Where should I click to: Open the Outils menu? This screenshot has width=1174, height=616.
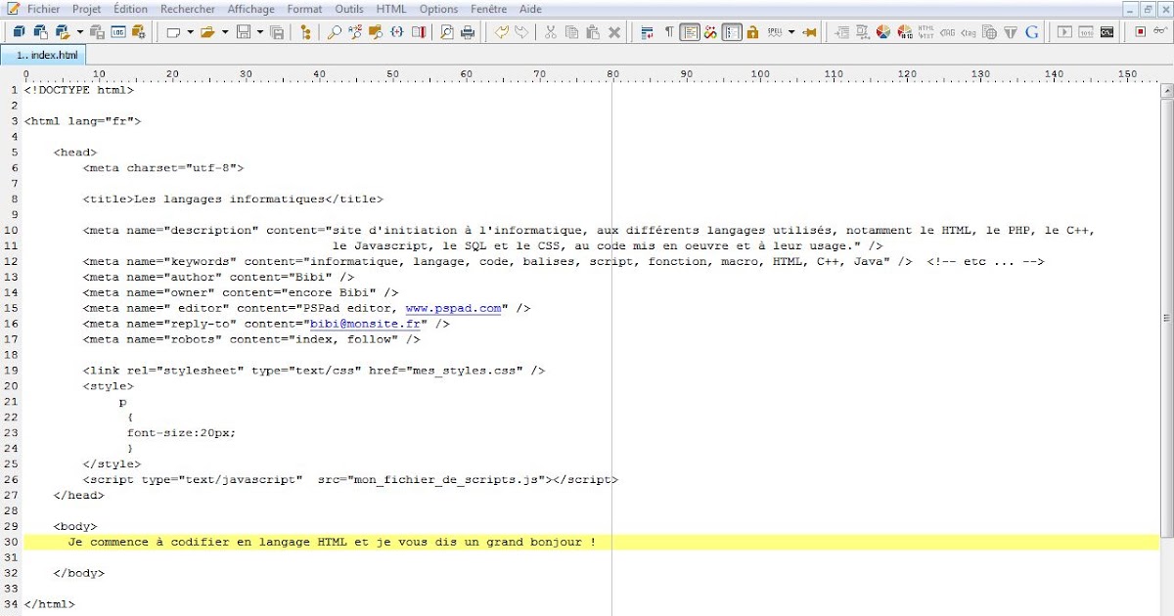(349, 9)
